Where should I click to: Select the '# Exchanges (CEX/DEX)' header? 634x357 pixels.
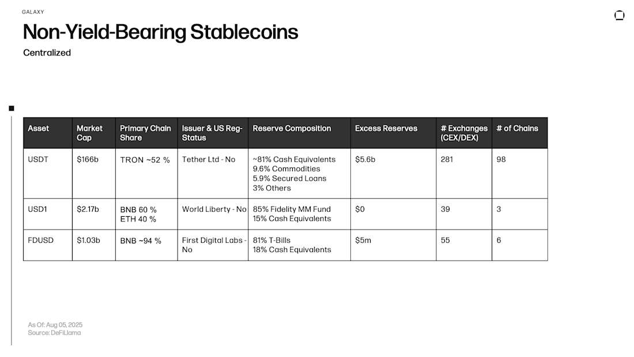click(463, 133)
